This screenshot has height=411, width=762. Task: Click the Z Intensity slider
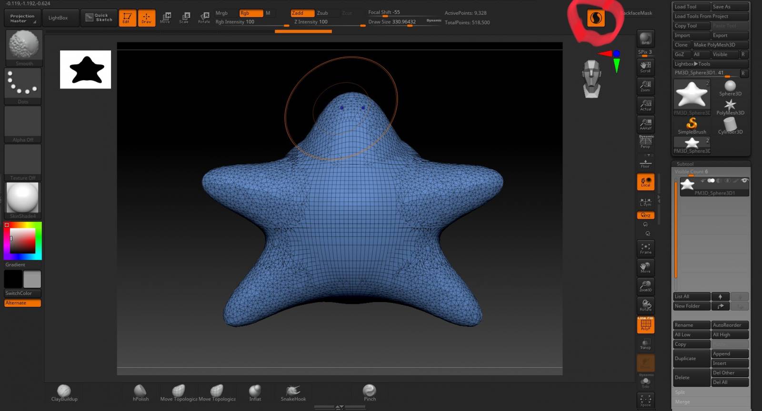pos(311,22)
